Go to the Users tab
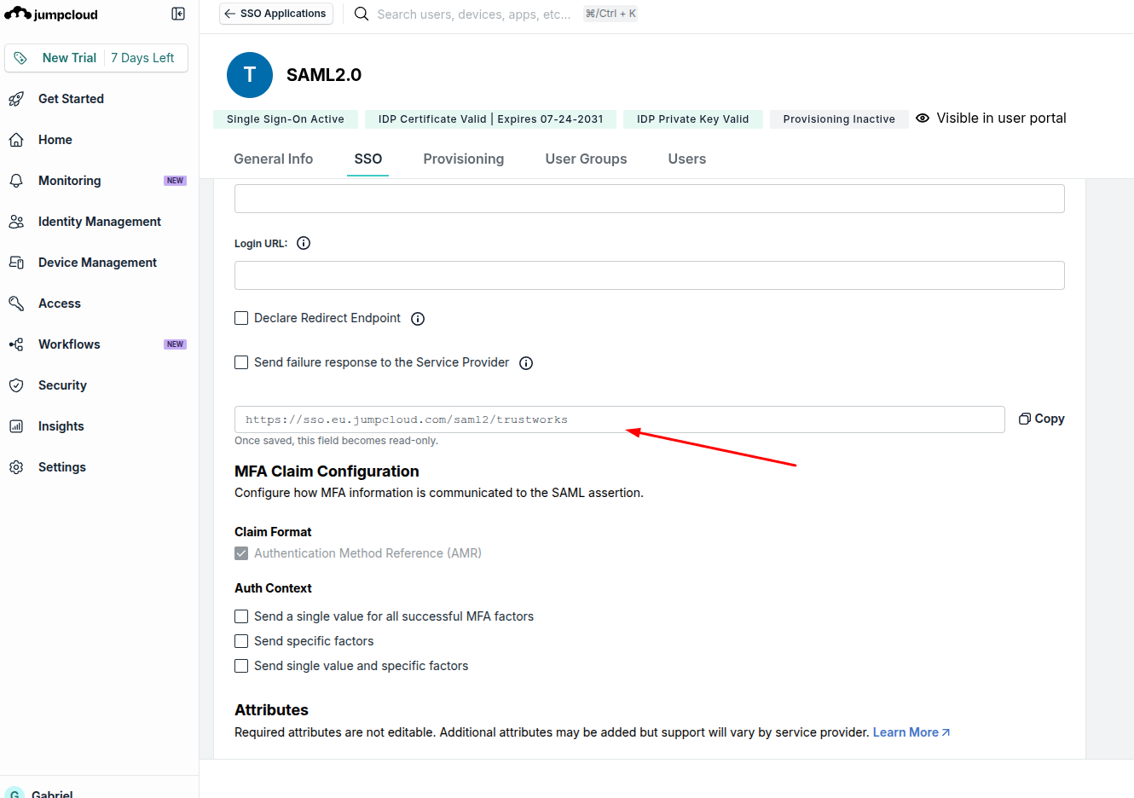1134x798 pixels. (687, 159)
